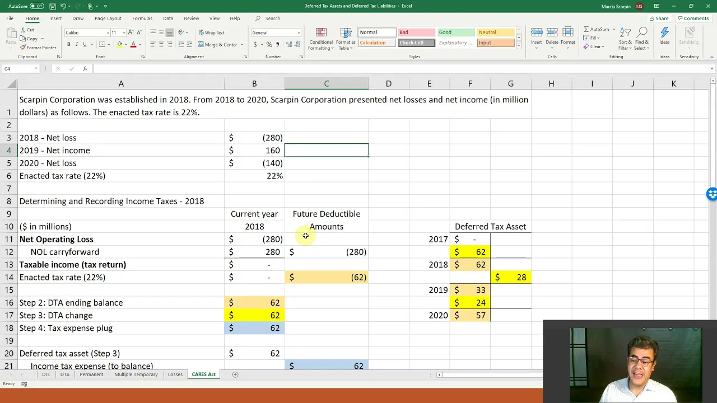
Task: Toggle Bold formatting
Action: pyautogui.click(x=69, y=44)
